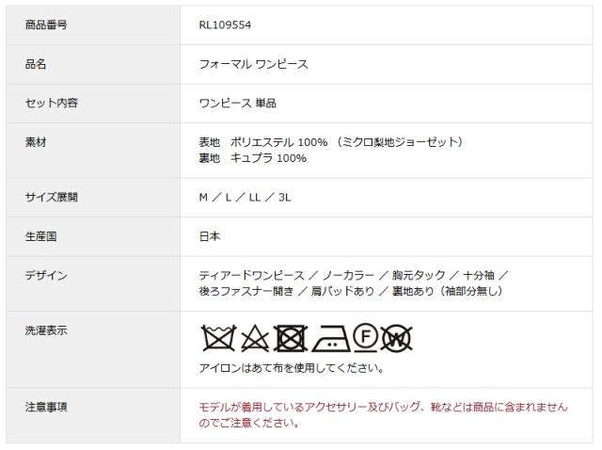Click the M / L / LL / 3L sizes text

[245, 198]
